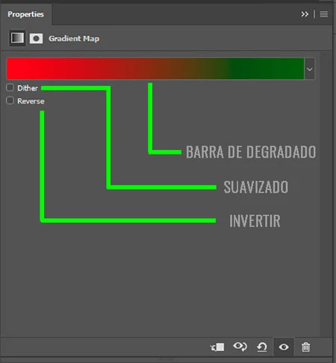Collapse the panel with double-arrow icon

[305, 14]
